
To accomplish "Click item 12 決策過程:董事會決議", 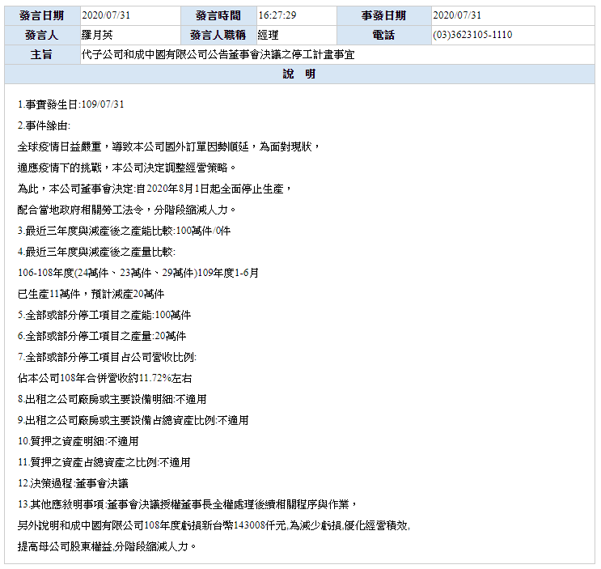I will [x=73, y=483].
